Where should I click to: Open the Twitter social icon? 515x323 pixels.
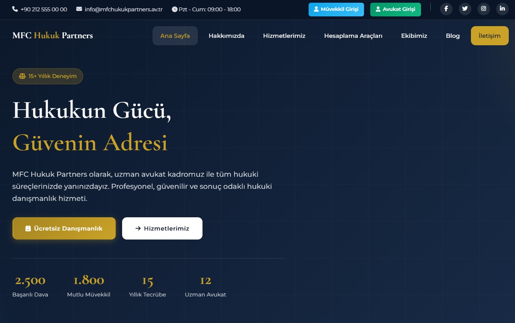coord(465,9)
